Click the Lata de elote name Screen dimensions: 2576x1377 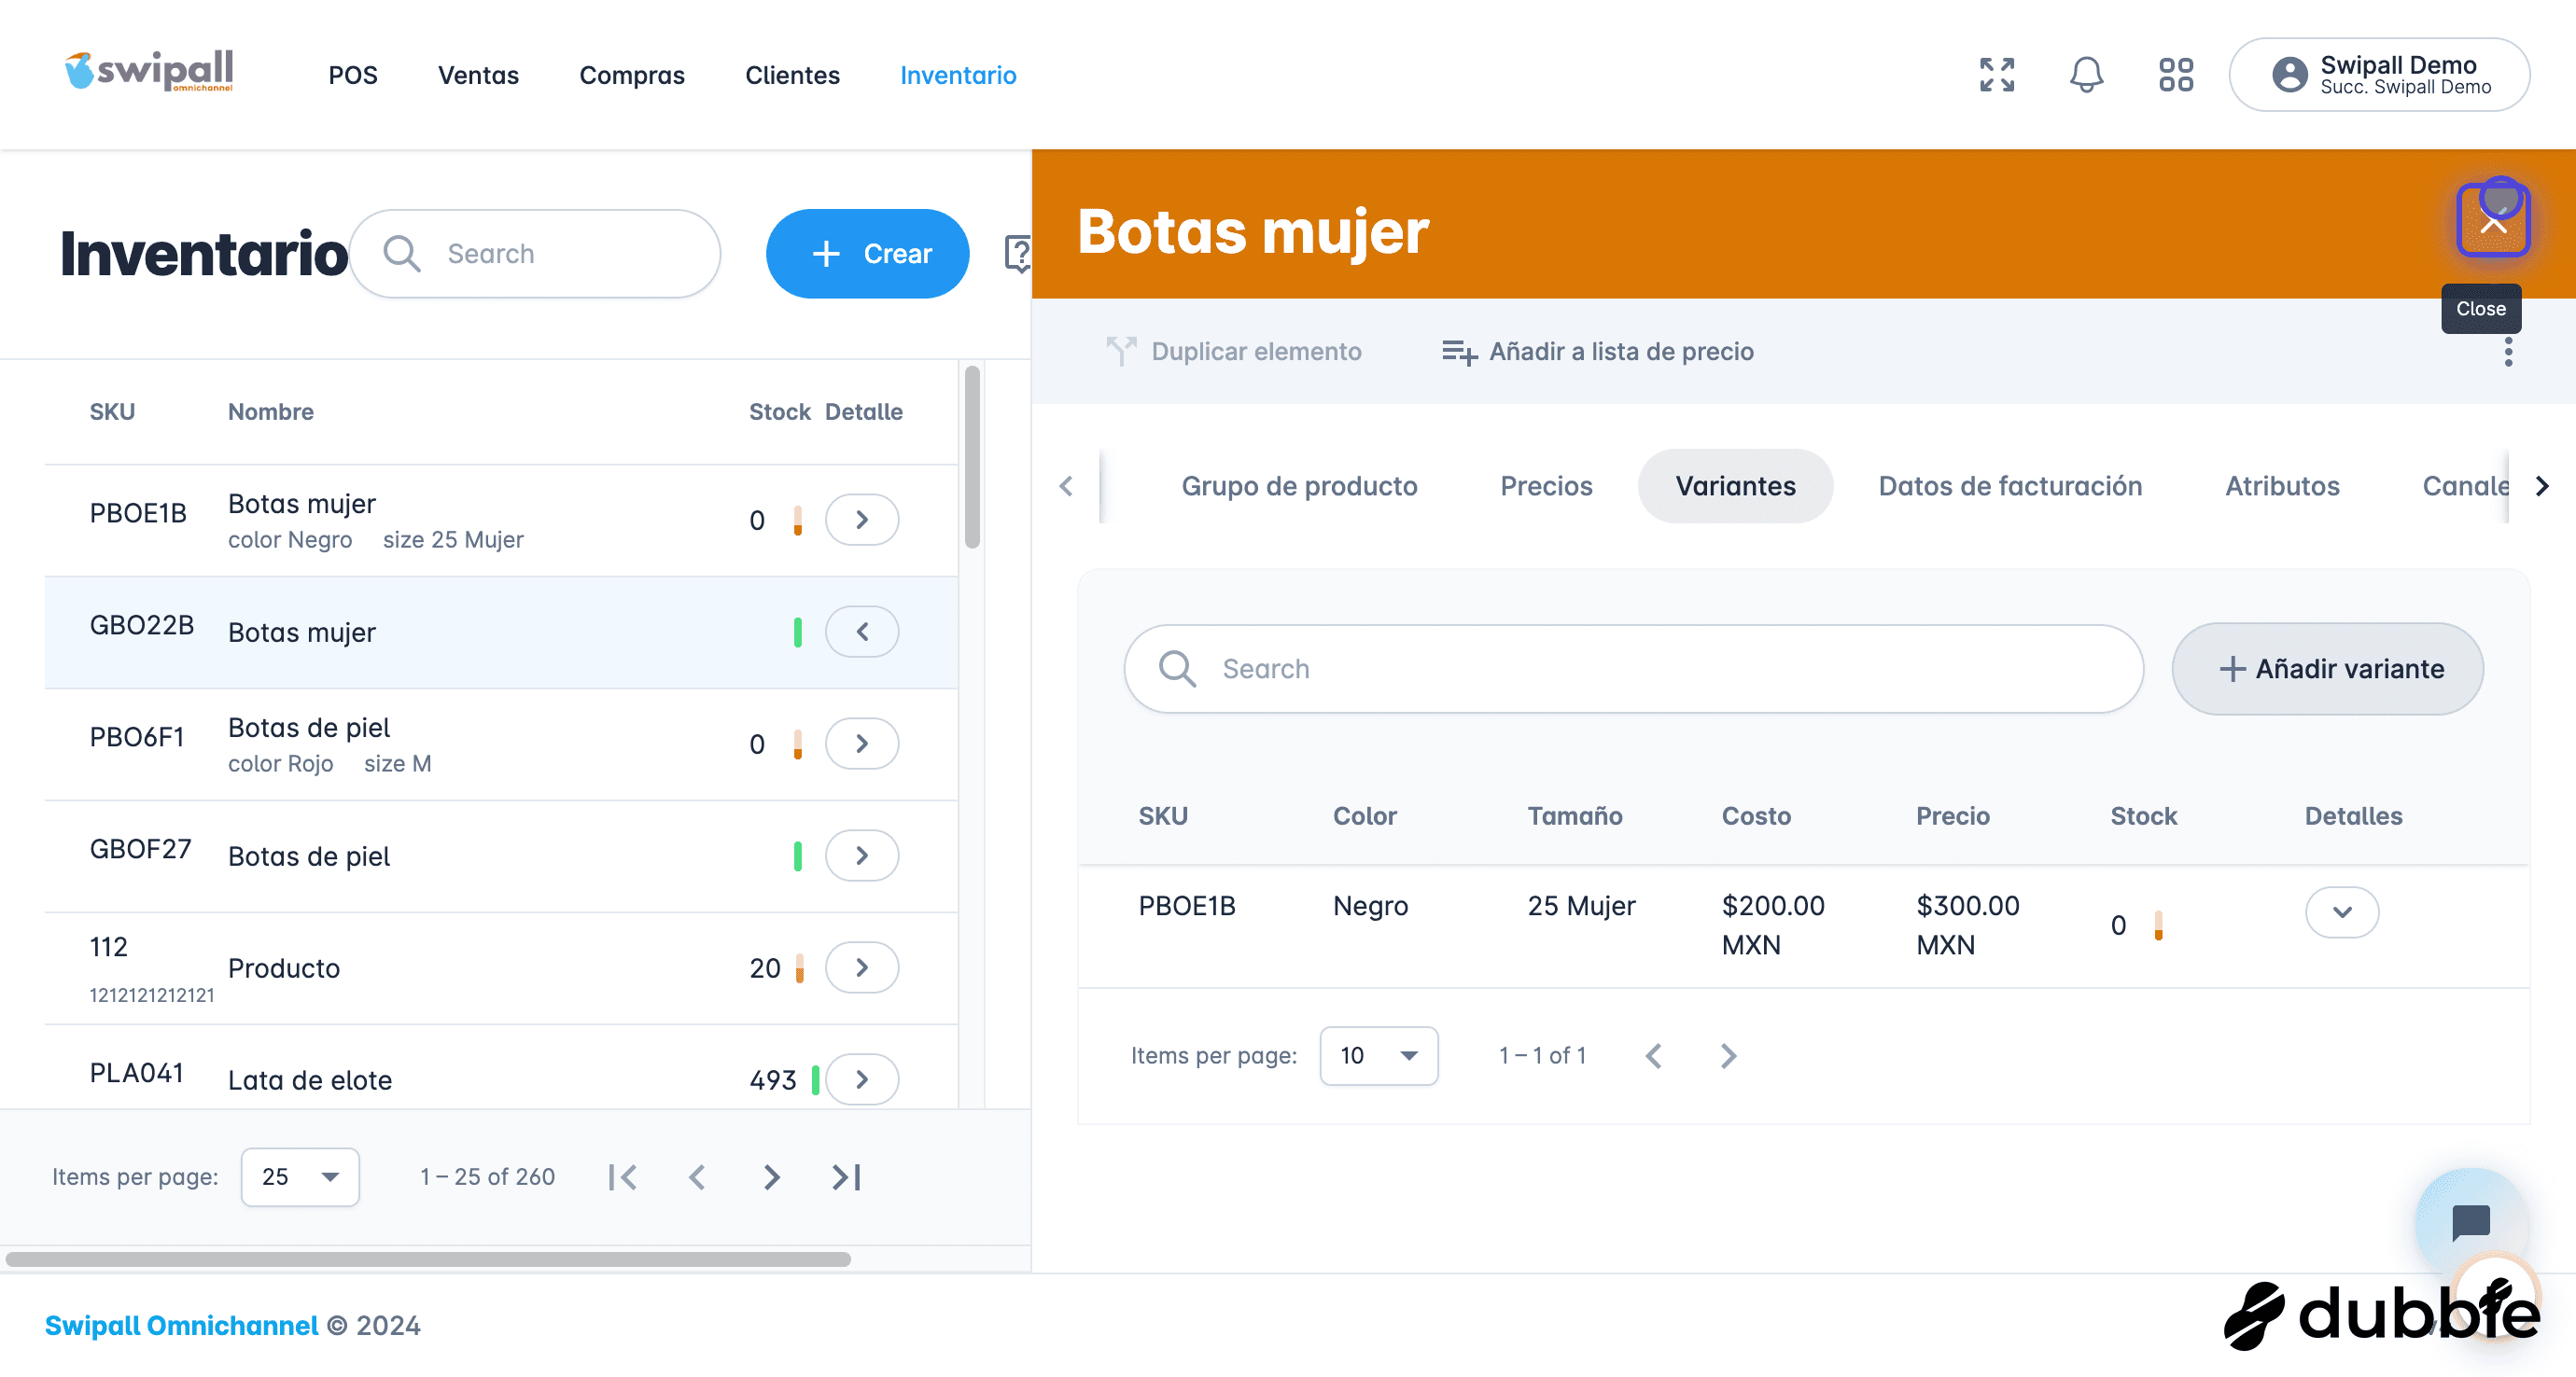pos(310,1080)
